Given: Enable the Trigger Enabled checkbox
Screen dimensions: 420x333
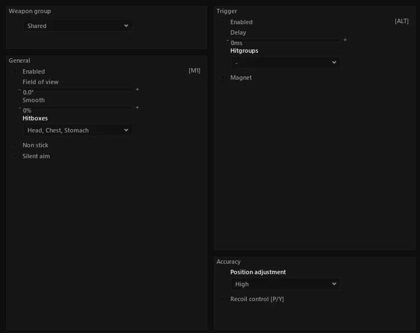Looking at the screenshot, I should point(222,21).
